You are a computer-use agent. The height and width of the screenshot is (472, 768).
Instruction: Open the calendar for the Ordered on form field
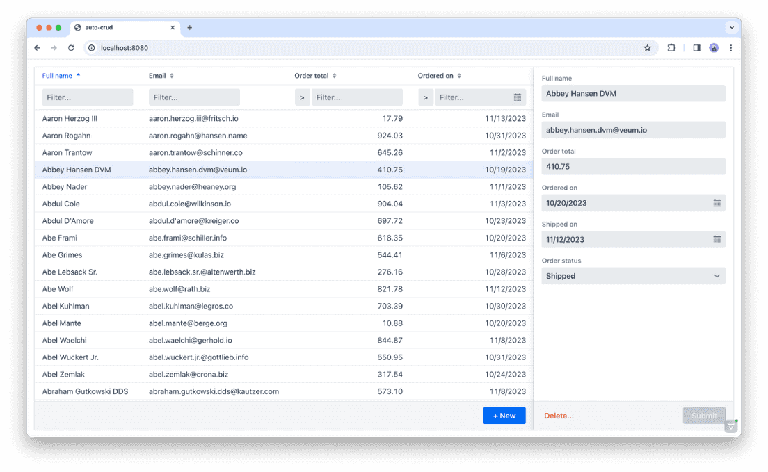(x=717, y=203)
